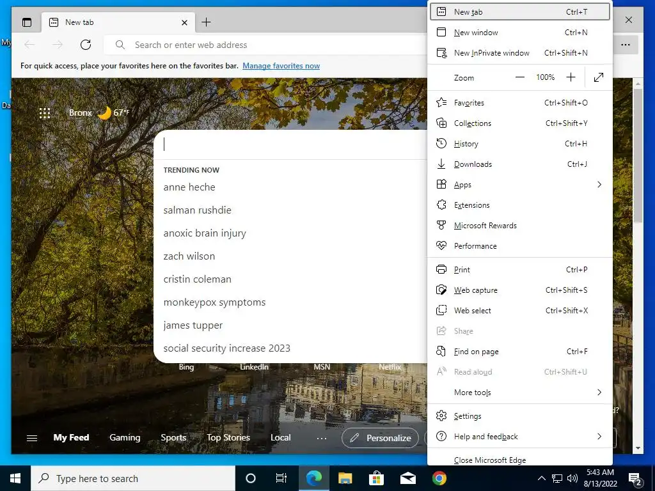Click the Bronx weather moon icon
Viewport: 655px width, 491px height.
click(104, 113)
